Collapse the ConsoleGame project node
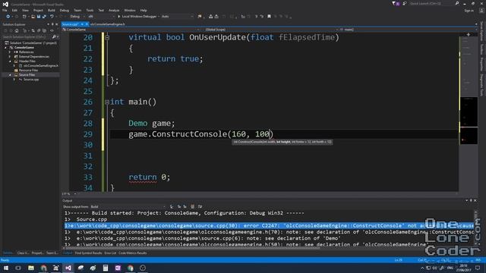The width and height of the screenshot is (486, 273). pyautogui.click(x=5, y=48)
